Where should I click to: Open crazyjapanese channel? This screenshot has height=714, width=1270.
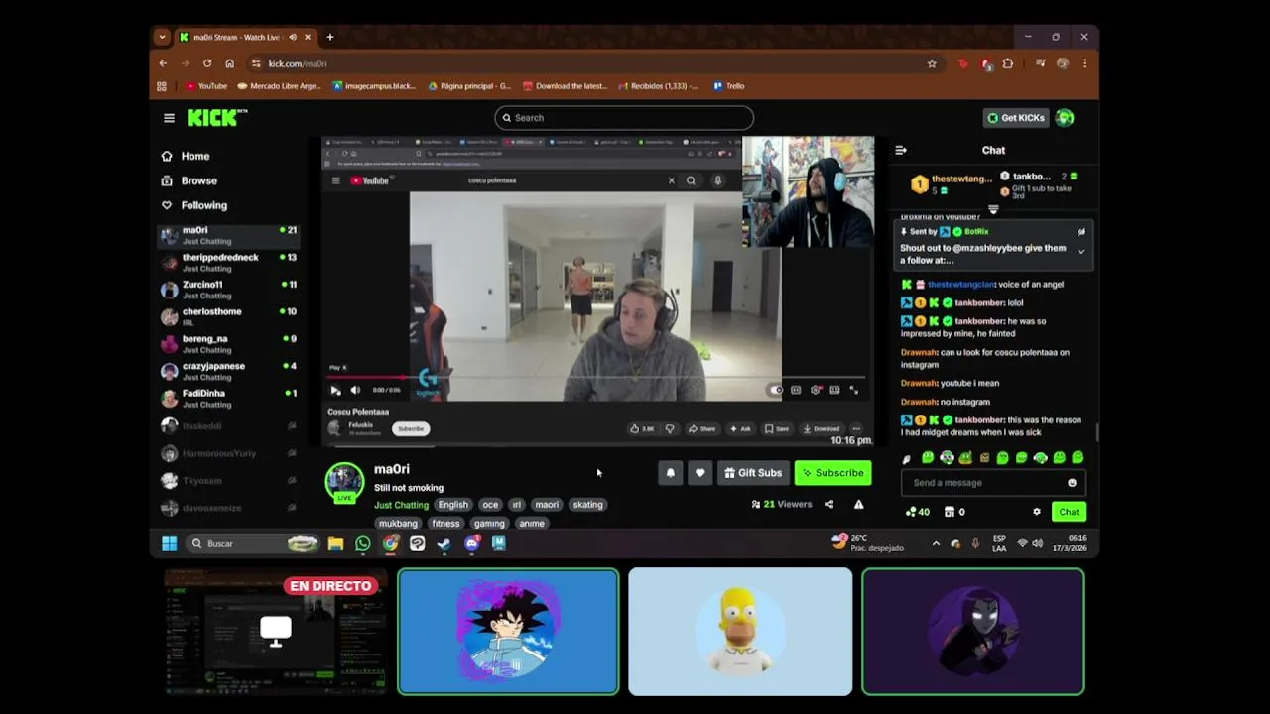click(228, 371)
